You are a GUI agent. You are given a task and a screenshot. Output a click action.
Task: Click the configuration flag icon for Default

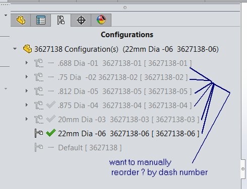pos(39,147)
